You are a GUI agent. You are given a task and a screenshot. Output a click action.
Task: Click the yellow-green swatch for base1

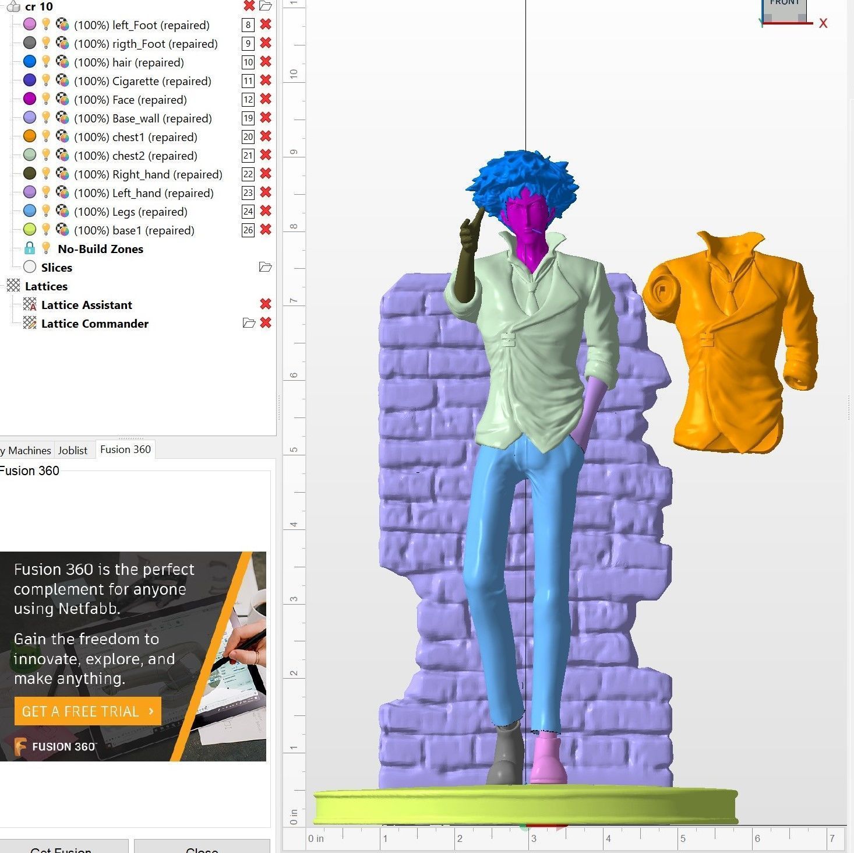pyautogui.click(x=30, y=230)
